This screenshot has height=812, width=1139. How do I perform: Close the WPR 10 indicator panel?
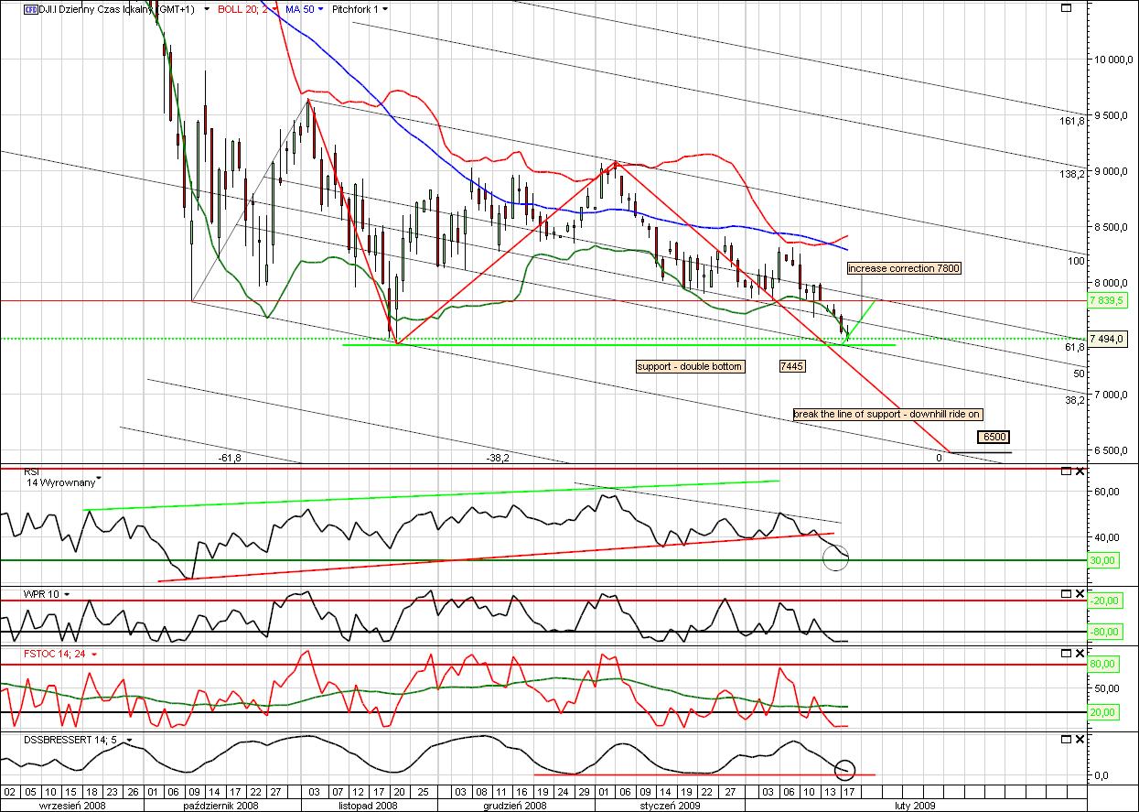click(x=1080, y=593)
